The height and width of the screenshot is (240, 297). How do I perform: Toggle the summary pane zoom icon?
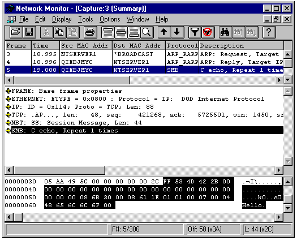(x=108, y=32)
